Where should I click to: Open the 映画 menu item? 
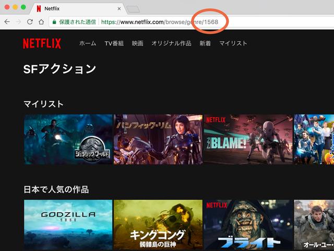click(137, 43)
